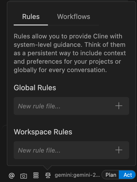This screenshot has width=137, height=182.
Task: Add a new Global Rules file with plus
Action: click(119, 106)
